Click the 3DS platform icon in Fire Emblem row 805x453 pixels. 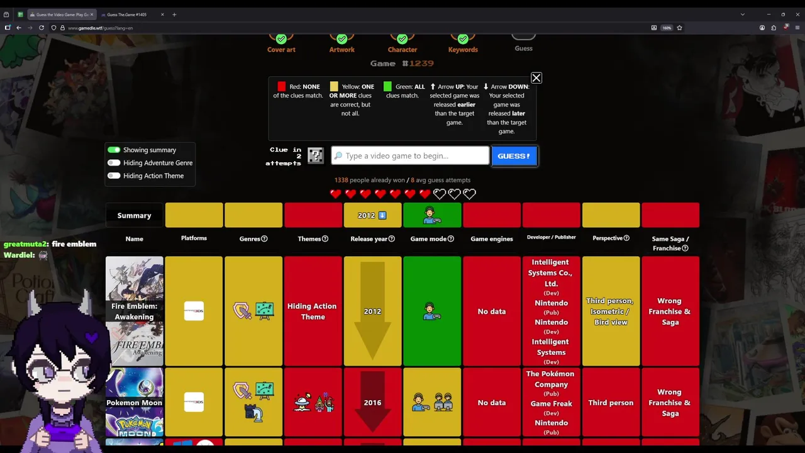tap(194, 311)
